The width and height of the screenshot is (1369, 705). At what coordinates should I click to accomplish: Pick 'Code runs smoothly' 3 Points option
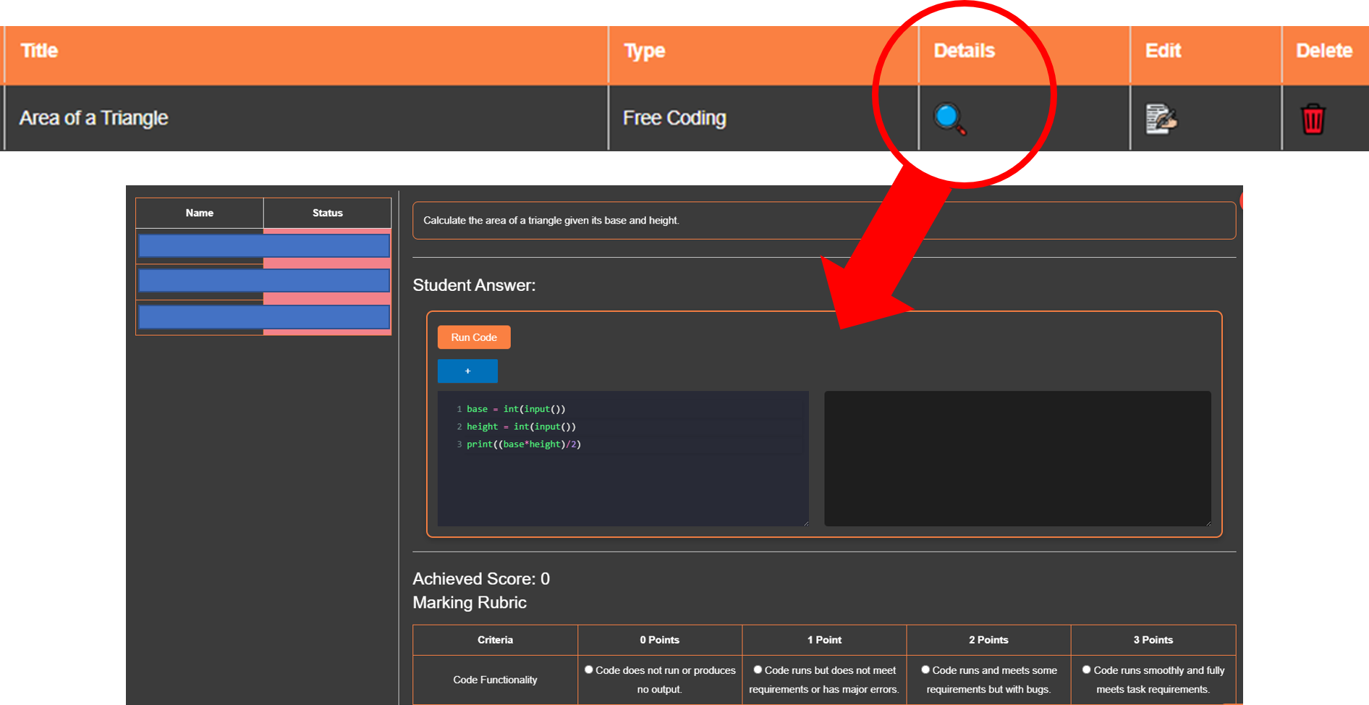pos(1086,670)
